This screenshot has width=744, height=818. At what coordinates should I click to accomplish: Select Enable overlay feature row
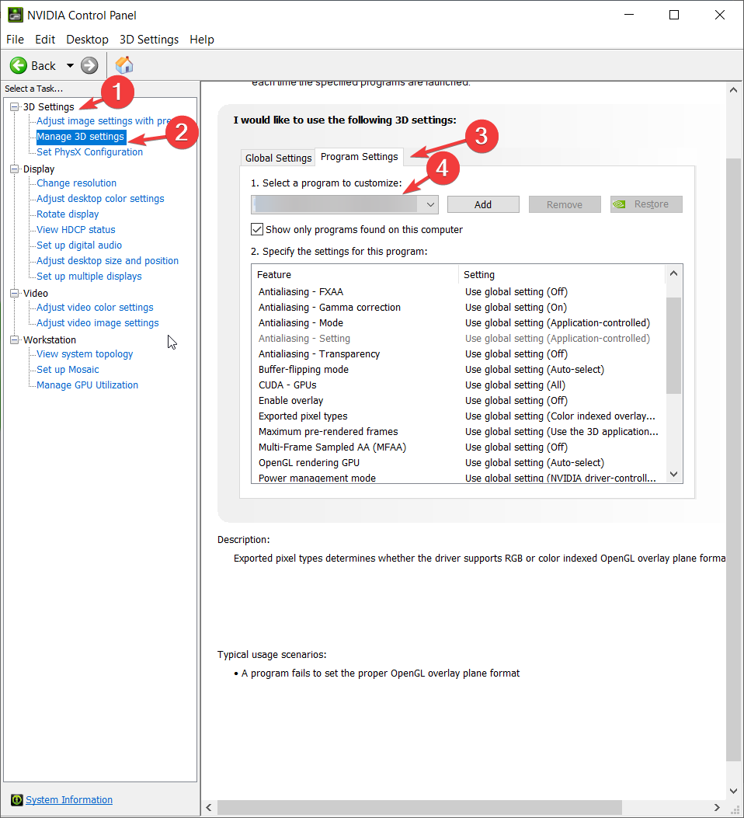coord(459,401)
